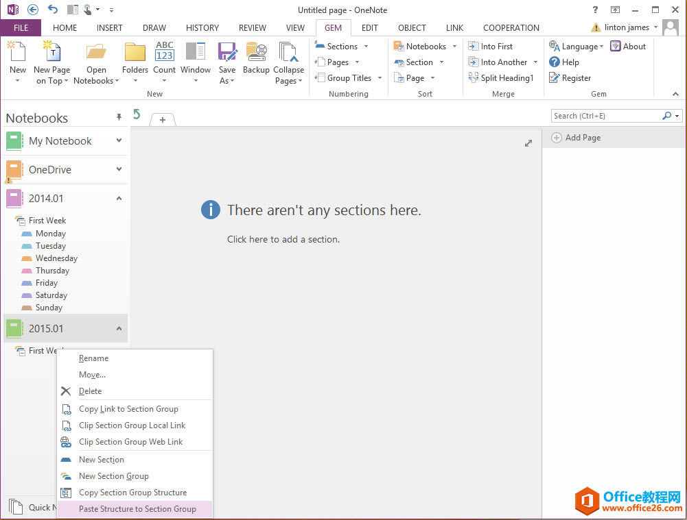Image resolution: width=687 pixels, height=520 pixels.
Task: Select the Wednesday section
Action: click(x=55, y=258)
